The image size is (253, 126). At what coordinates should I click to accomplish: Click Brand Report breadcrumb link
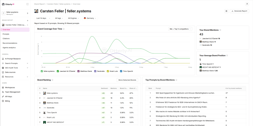click(39, 4)
